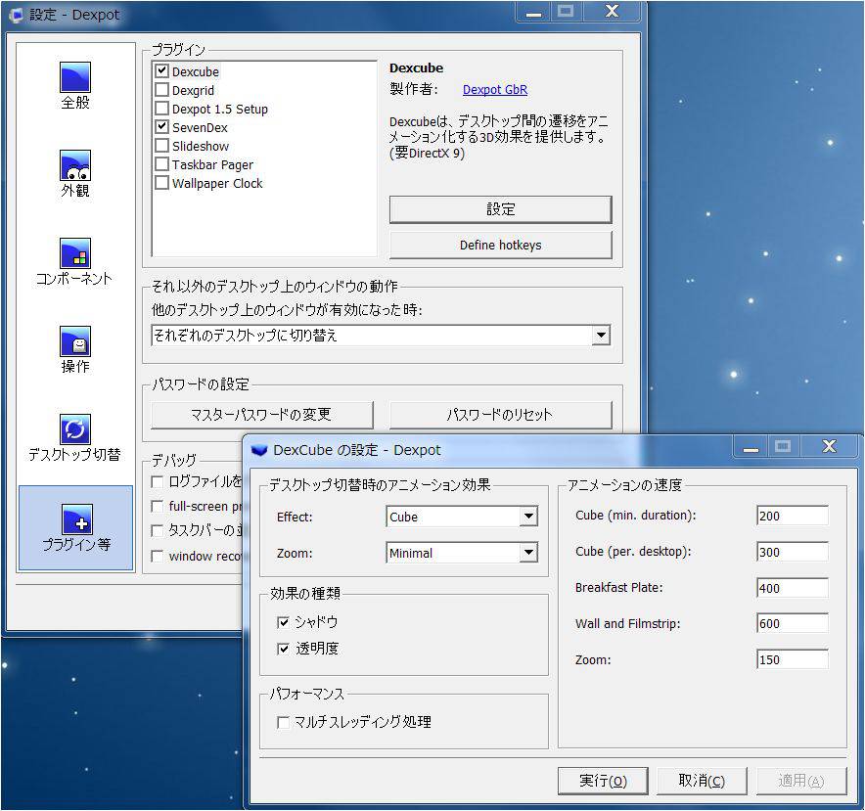Select the Taskbar Pager plugin name

click(x=212, y=165)
